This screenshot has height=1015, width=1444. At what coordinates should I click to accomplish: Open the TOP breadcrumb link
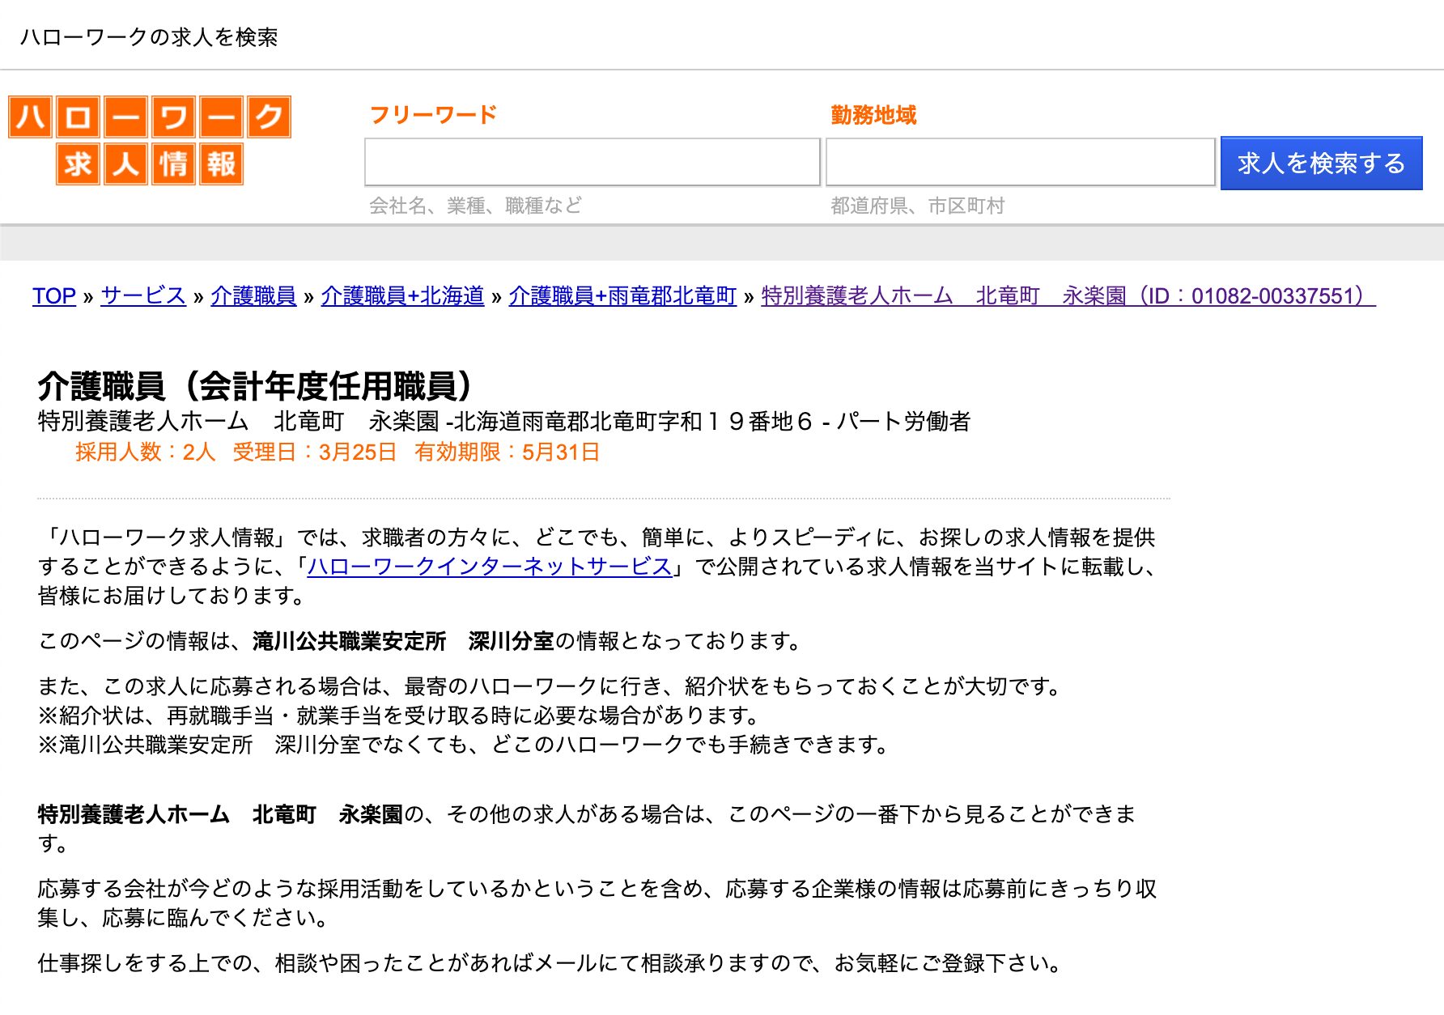pos(53,297)
